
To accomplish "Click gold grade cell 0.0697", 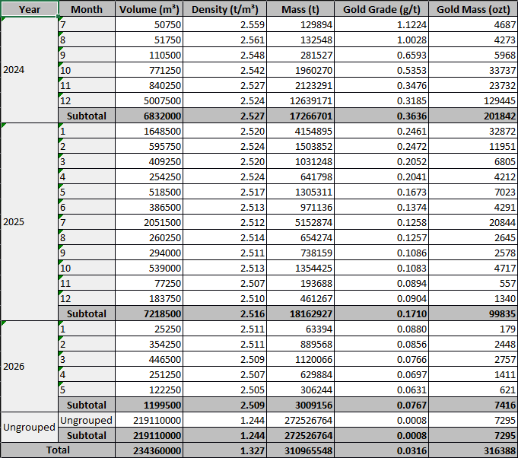I will pos(382,374).
